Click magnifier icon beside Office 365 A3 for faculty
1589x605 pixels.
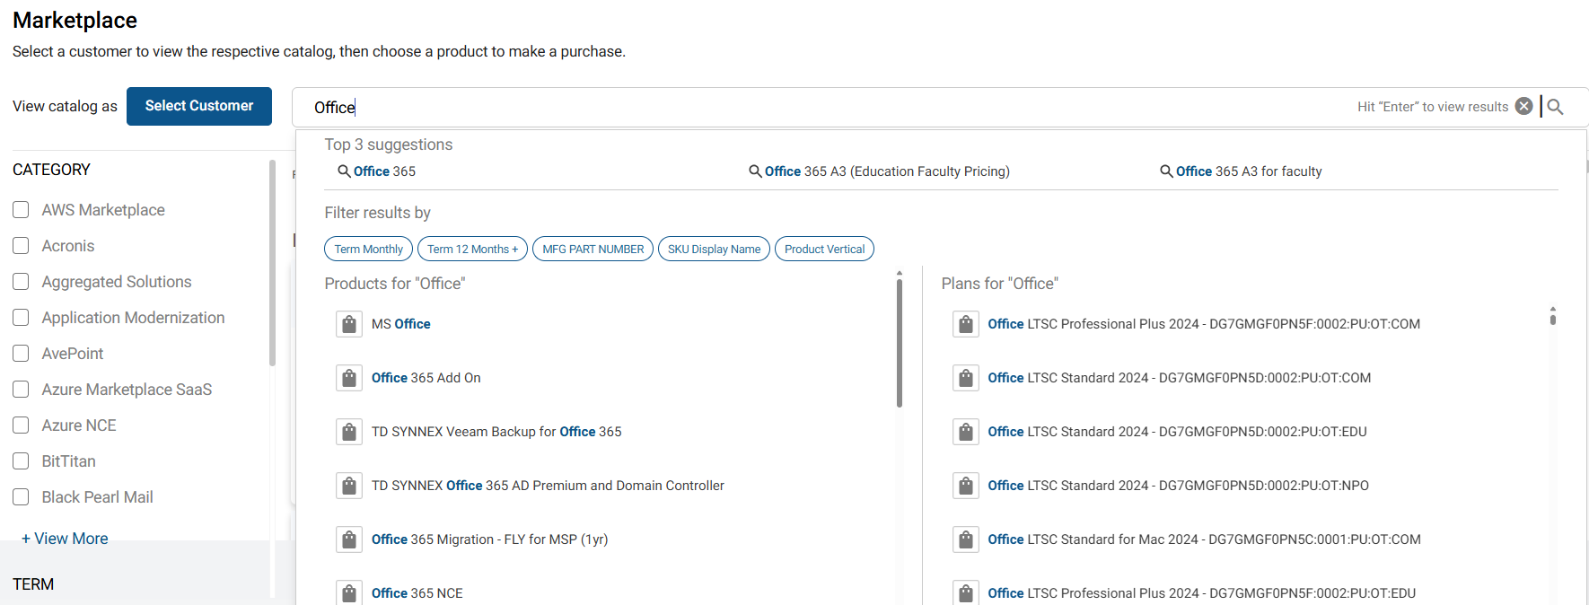(1166, 171)
